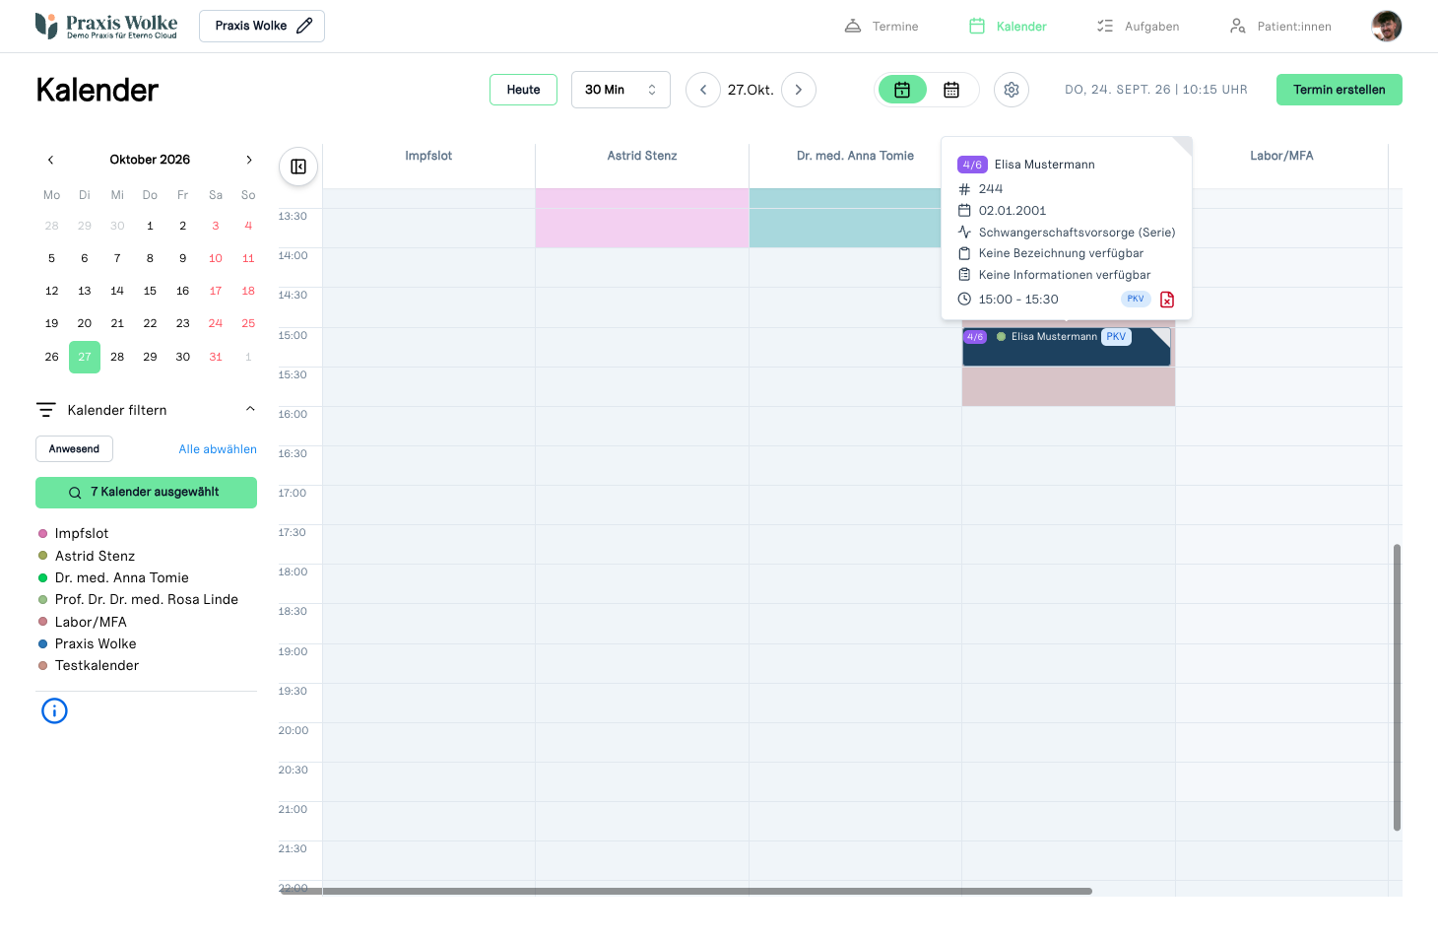The width and height of the screenshot is (1438, 941).
Task: Select October 15 in mini calendar
Action: (150, 291)
